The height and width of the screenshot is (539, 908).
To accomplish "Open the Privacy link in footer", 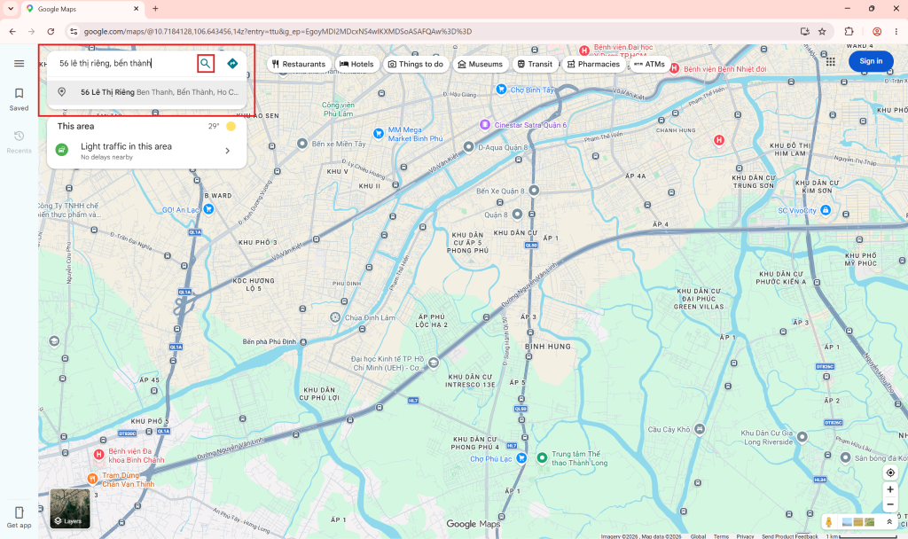I will (745, 536).
